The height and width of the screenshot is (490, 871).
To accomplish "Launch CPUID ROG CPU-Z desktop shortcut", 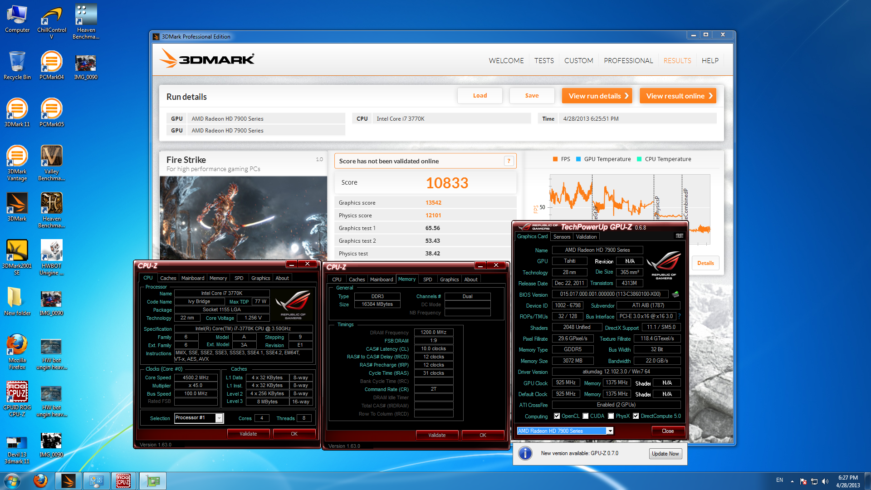I will point(17,399).
